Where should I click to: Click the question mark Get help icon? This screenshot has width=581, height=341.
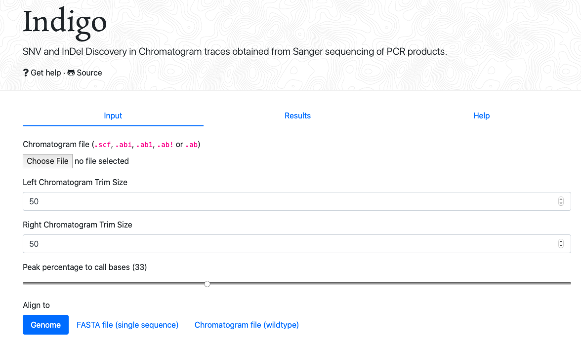coord(26,73)
